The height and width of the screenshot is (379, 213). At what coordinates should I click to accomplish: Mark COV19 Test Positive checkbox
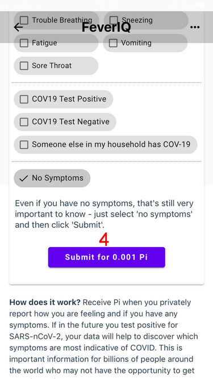(24, 99)
